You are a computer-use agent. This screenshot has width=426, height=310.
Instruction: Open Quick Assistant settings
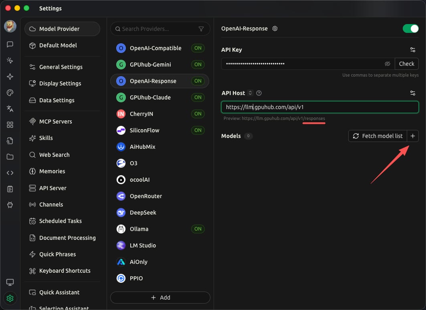[62, 292]
